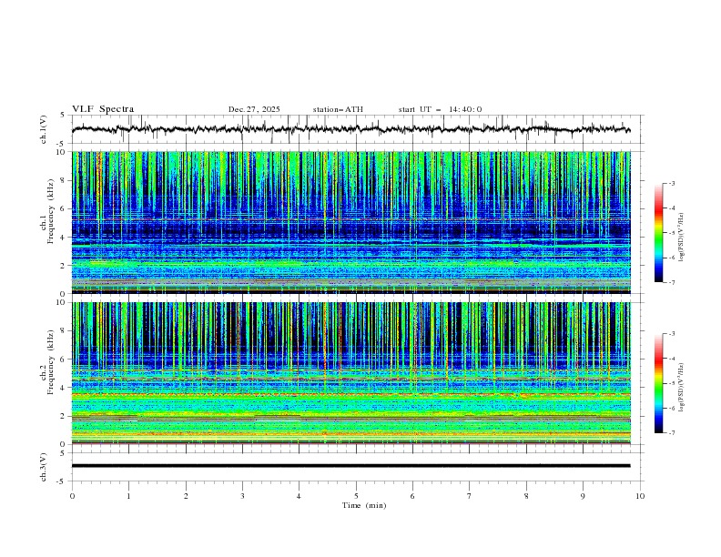Click the "ch.3(V)" axis label
Image resolution: width=721 pixels, height=557 pixels.
(x=44, y=467)
